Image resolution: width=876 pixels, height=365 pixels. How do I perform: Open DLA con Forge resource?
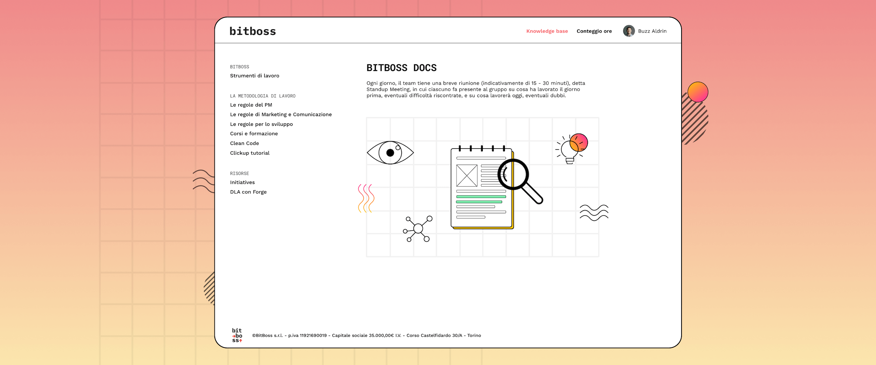pyautogui.click(x=248, y=192)
